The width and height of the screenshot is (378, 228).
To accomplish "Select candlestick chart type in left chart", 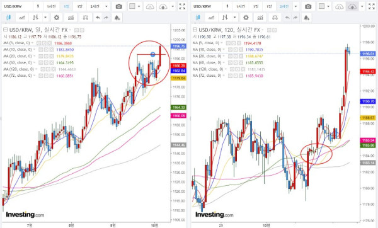I will pos(8,18).
